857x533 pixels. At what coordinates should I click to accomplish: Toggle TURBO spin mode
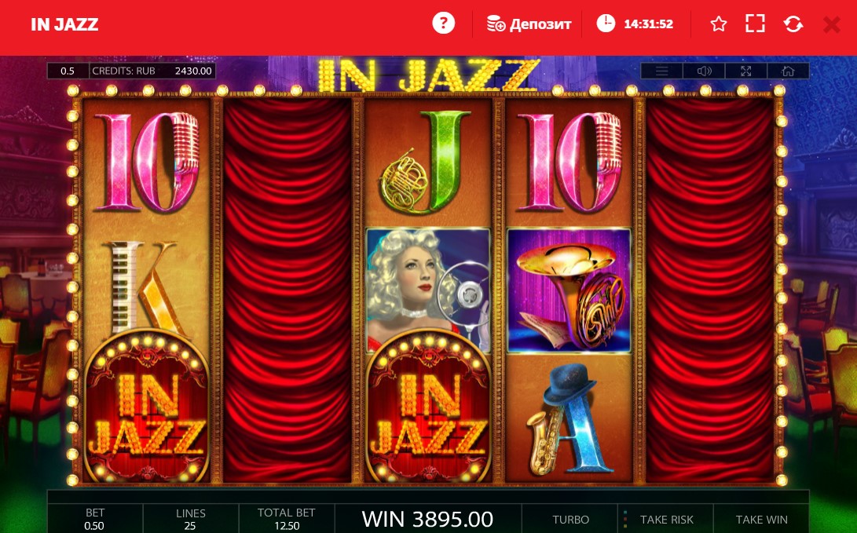(x=570, y=520)
